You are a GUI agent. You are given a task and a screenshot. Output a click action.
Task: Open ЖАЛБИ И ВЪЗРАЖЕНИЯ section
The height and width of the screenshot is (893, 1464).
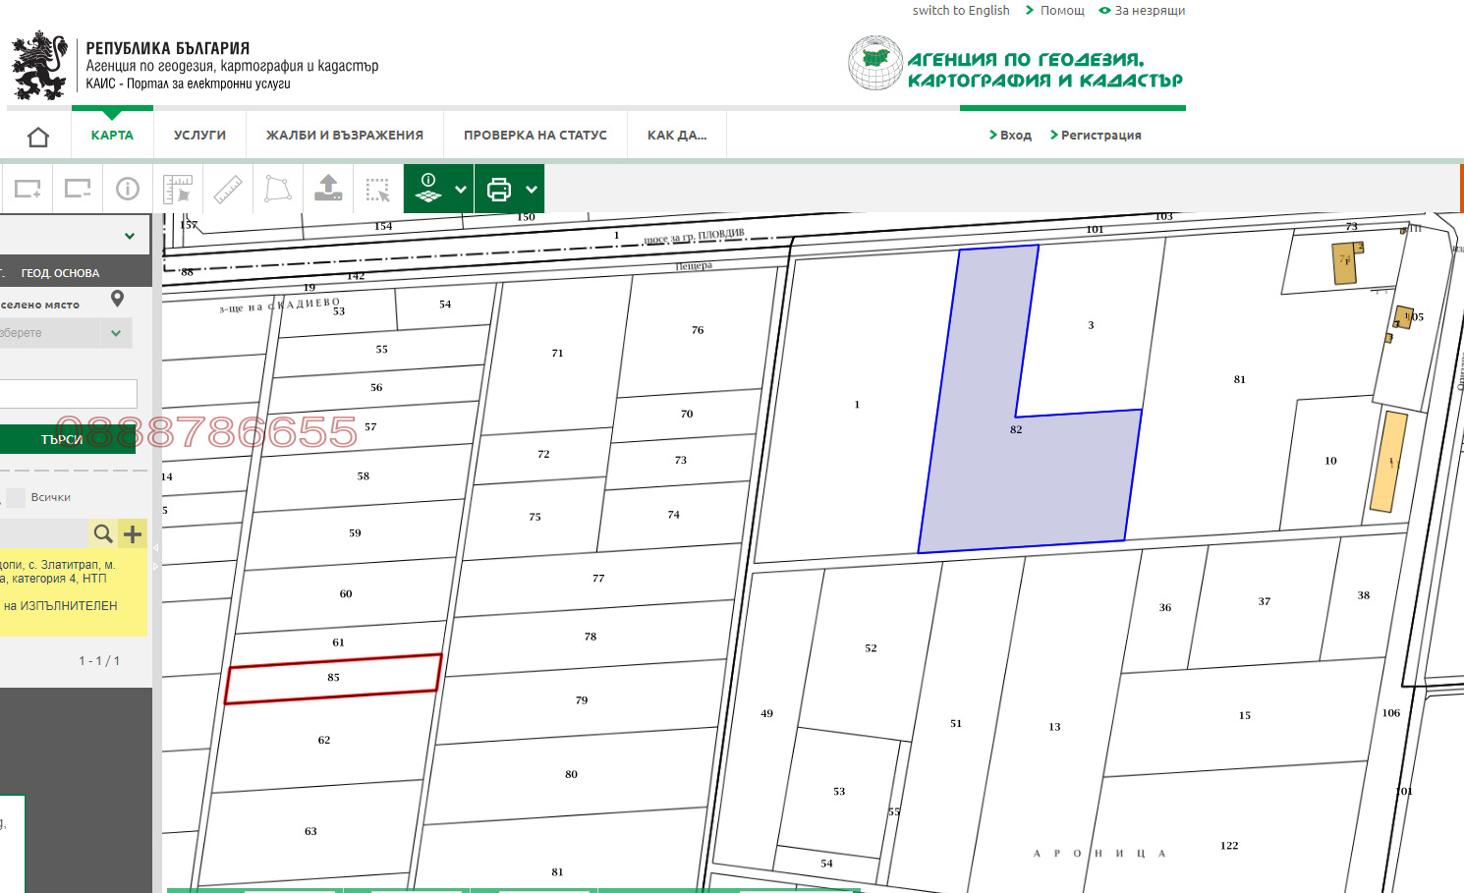coord(344,135)
